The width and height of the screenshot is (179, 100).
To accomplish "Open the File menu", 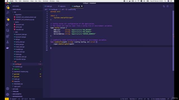I will pos(16,1).
